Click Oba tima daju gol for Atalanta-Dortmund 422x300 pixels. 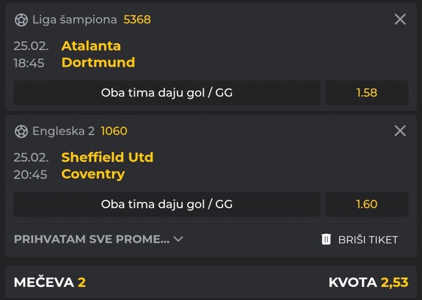tap(167, 93)
